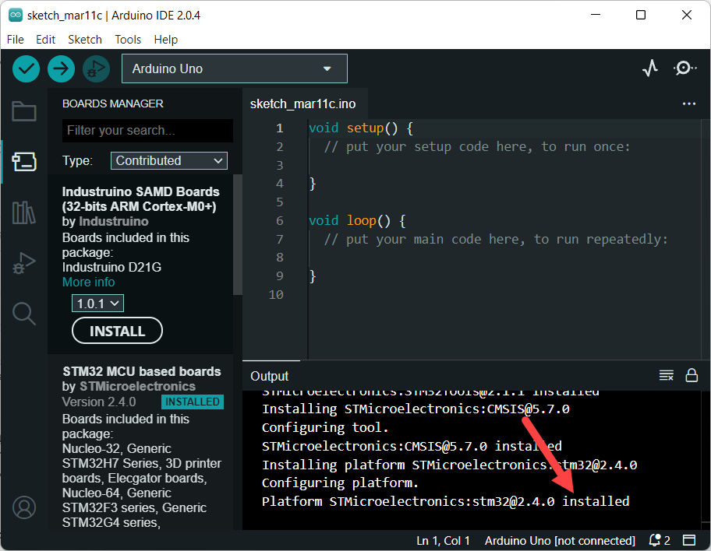This screenshot has width=711, height=551.
Task: Open the Serial Monitor
Action: tap(684, 68)
